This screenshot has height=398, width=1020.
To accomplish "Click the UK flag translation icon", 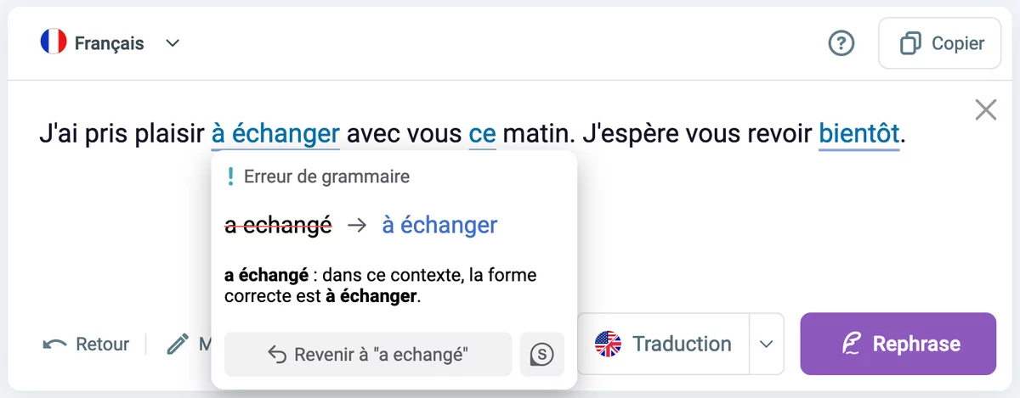I will click(609, 344).
